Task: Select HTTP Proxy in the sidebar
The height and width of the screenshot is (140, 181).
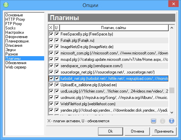Action: tap(15, 19)
